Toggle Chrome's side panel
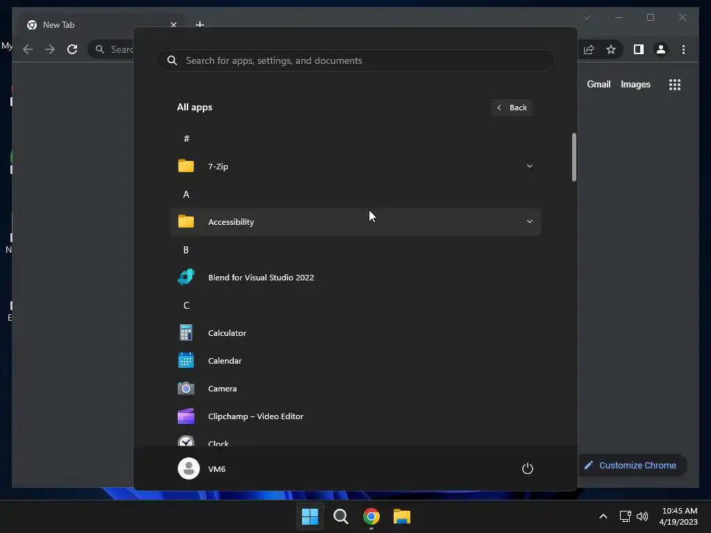 click(x=639, y=49)
